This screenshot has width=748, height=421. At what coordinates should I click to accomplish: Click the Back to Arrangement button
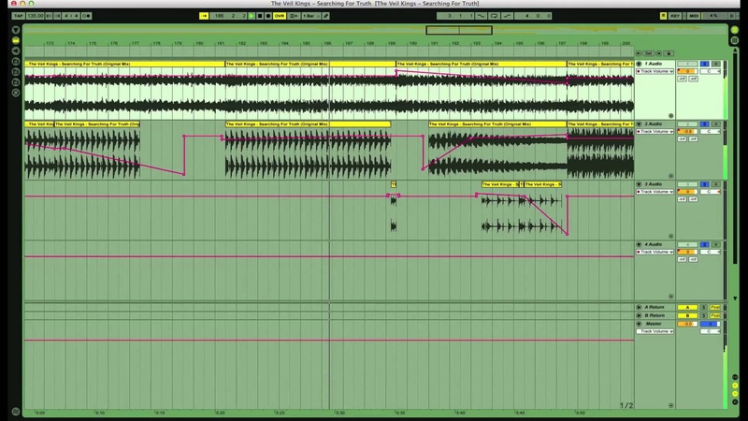294,16
